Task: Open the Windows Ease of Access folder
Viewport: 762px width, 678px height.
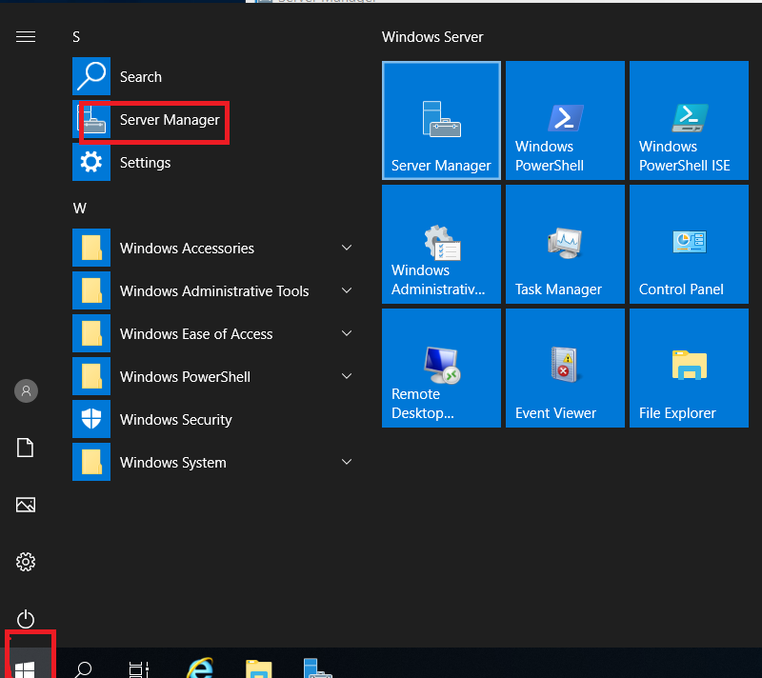Action: (213, 333)
